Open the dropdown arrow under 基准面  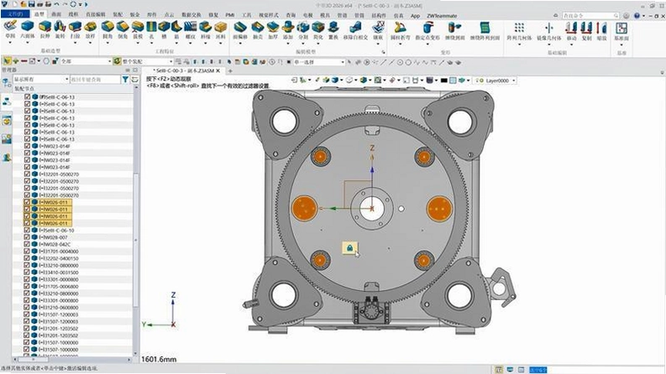[621, 44]
